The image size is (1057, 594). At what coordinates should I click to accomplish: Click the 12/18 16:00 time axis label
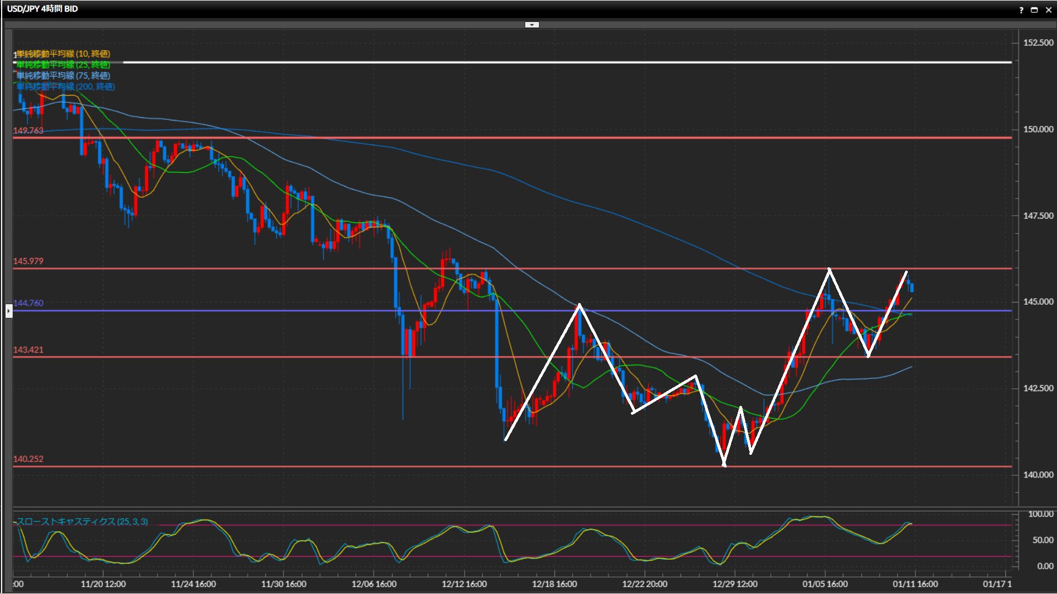[x=554, y=584]
